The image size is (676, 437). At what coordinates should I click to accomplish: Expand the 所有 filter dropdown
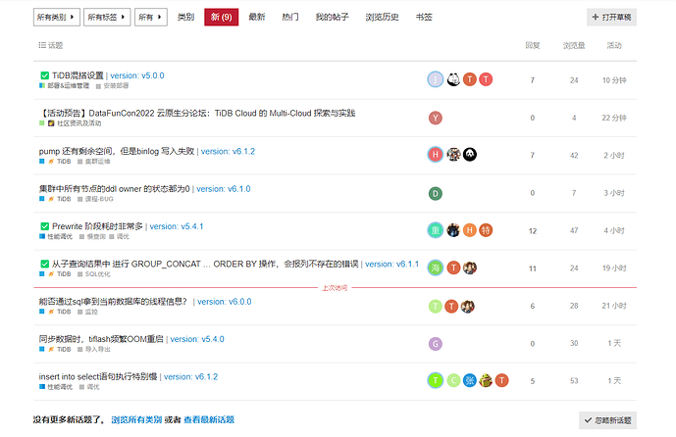[x=151, y=18]
